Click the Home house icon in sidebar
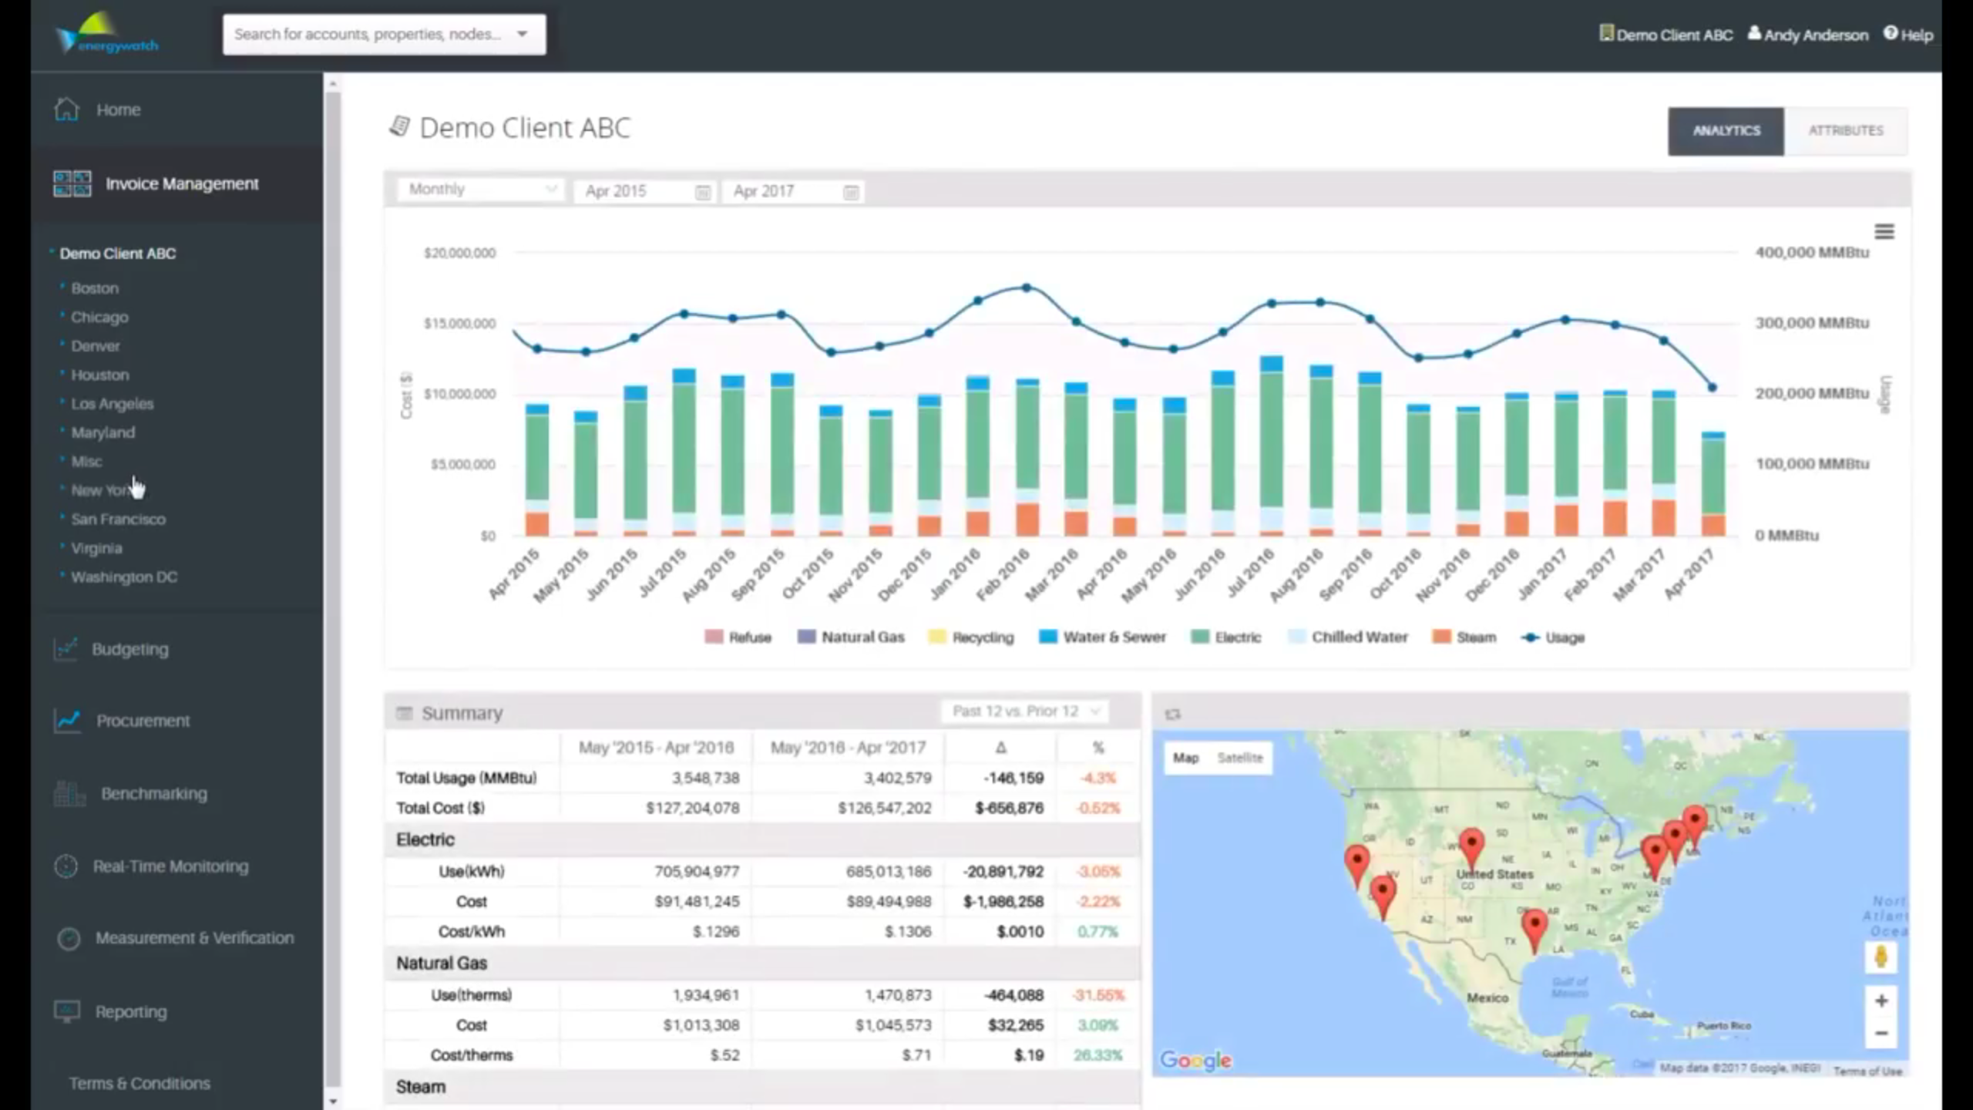Viewport: 1973px width, 1110px height. point(67,109)
